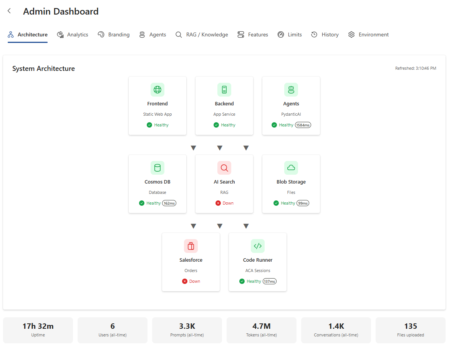Click the Blob Storage cloud icon
The image size is (454, 346).
291,167
